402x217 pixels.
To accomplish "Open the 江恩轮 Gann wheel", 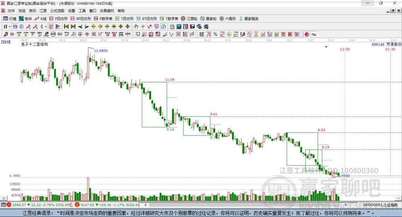I will coord(189,19).
